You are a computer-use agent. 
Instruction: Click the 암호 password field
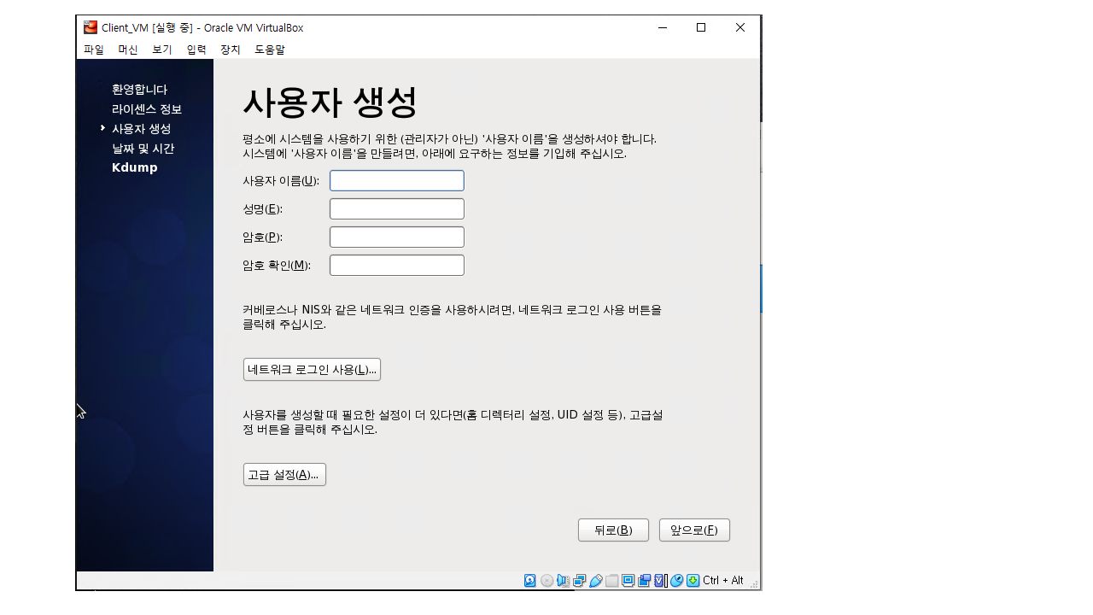point(397,237)
